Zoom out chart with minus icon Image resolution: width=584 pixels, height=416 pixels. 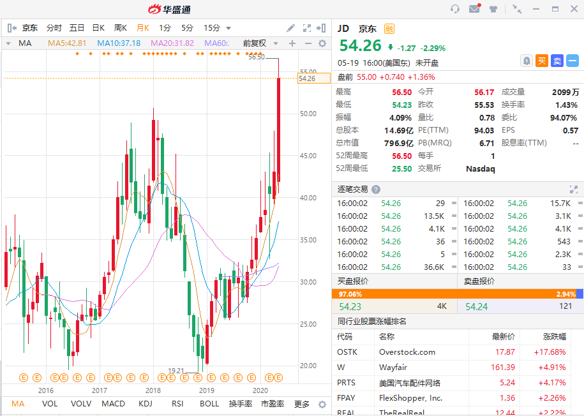point(308,43)
